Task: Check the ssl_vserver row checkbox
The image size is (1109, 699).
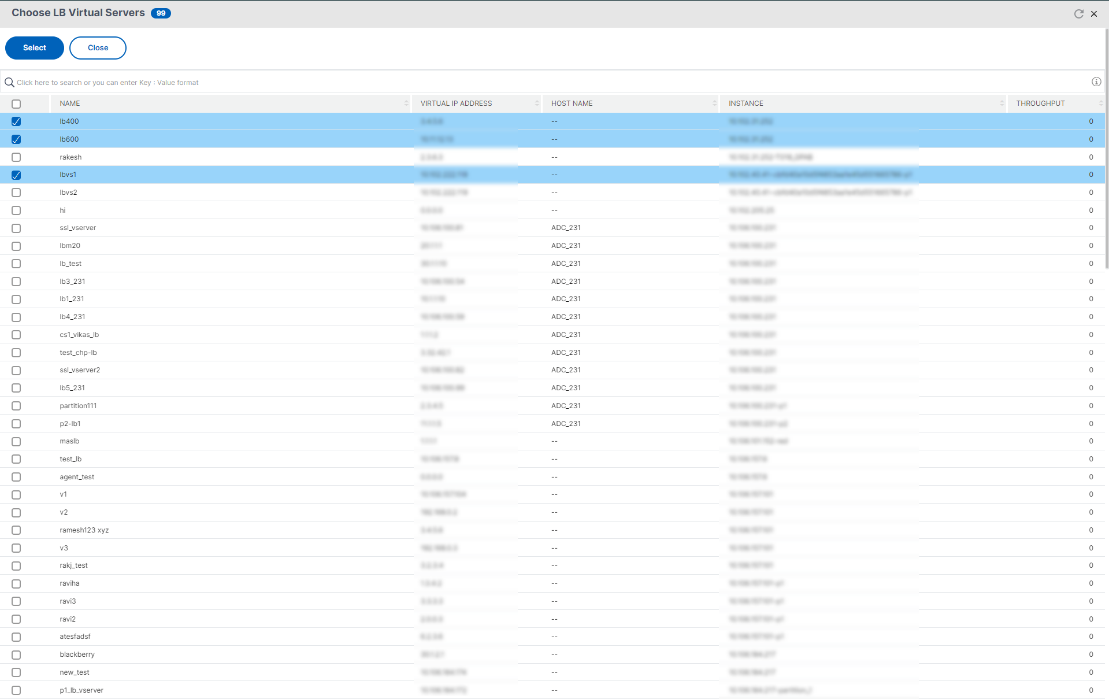Action: [16, 228]
